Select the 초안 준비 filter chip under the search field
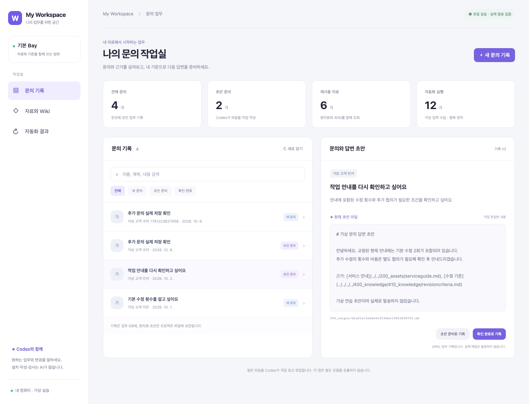This screenshot has height=404, width=529. (x=160, y=191)
